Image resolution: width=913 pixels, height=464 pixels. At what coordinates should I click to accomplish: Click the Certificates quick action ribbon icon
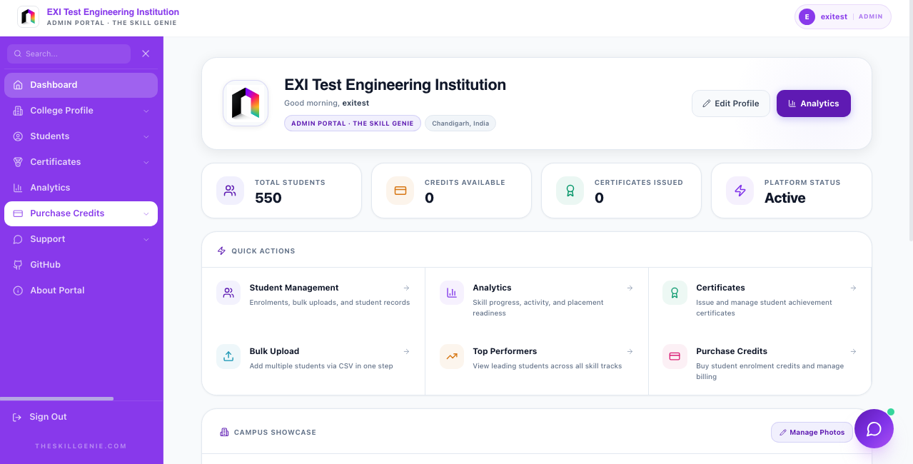click(x=675, y=293)
